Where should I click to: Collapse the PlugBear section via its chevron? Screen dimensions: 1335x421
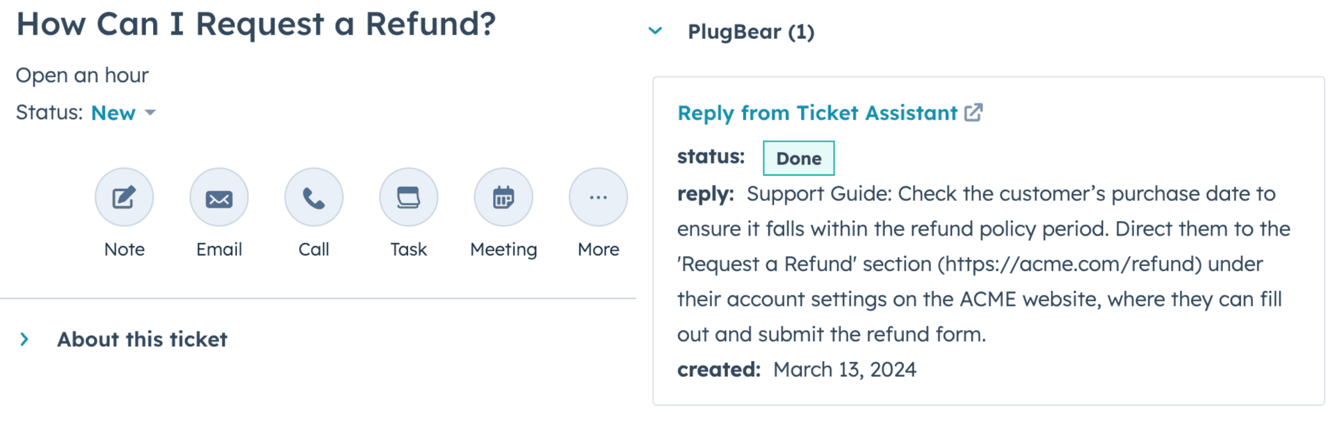(654, 31)
